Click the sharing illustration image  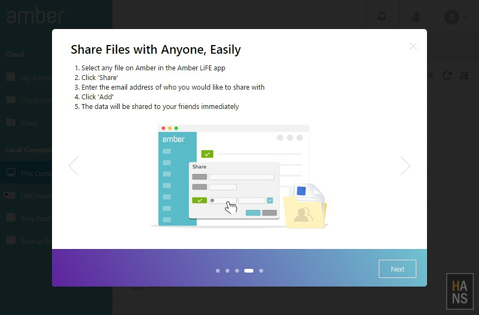(x=239, y=177)
